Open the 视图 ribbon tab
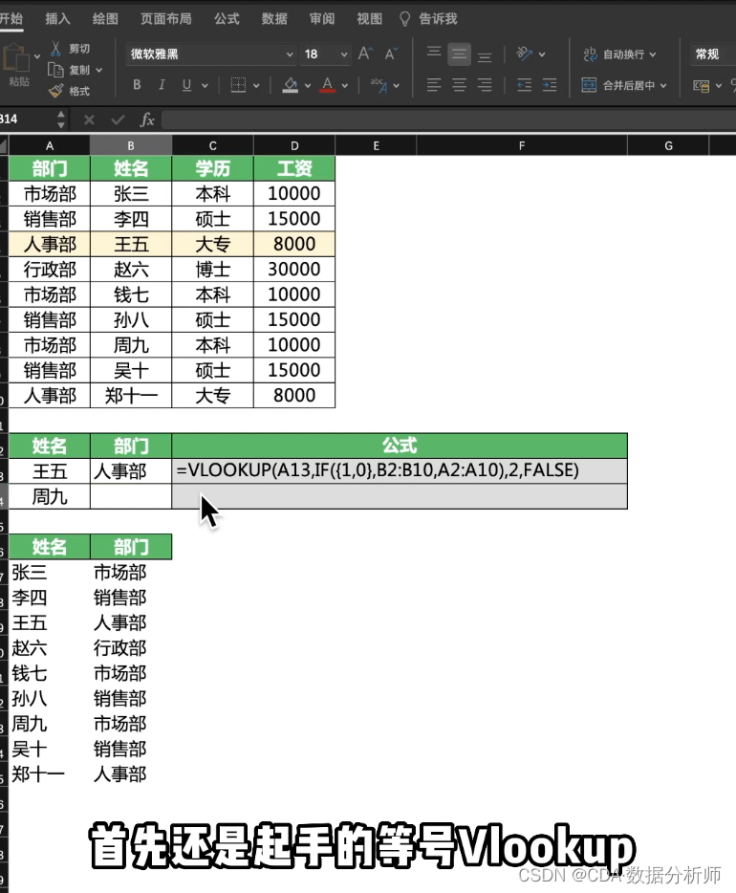The width and height of the screenshot is (736, 893). (x=369, y=19)
